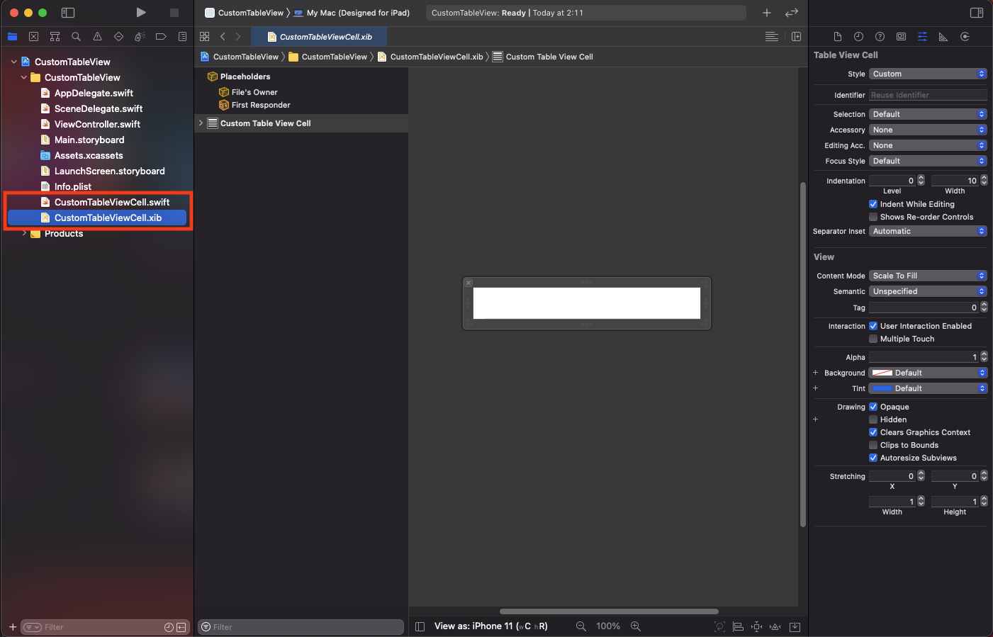Open the Breakpoint navigator
Viewport: 993px width, 637px height.
click(x=161, y=36)
